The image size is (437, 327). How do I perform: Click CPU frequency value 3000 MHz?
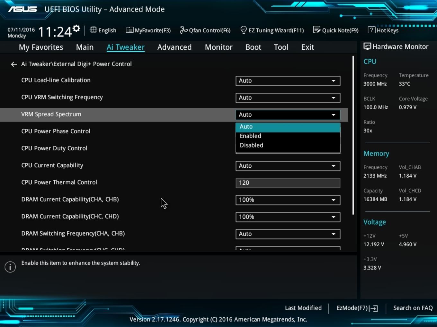tap(375, 84)
